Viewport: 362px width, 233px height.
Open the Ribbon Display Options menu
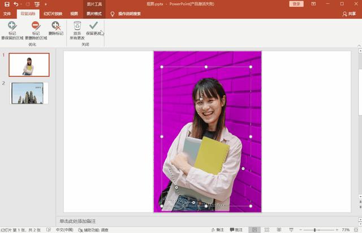pos(313,4)
